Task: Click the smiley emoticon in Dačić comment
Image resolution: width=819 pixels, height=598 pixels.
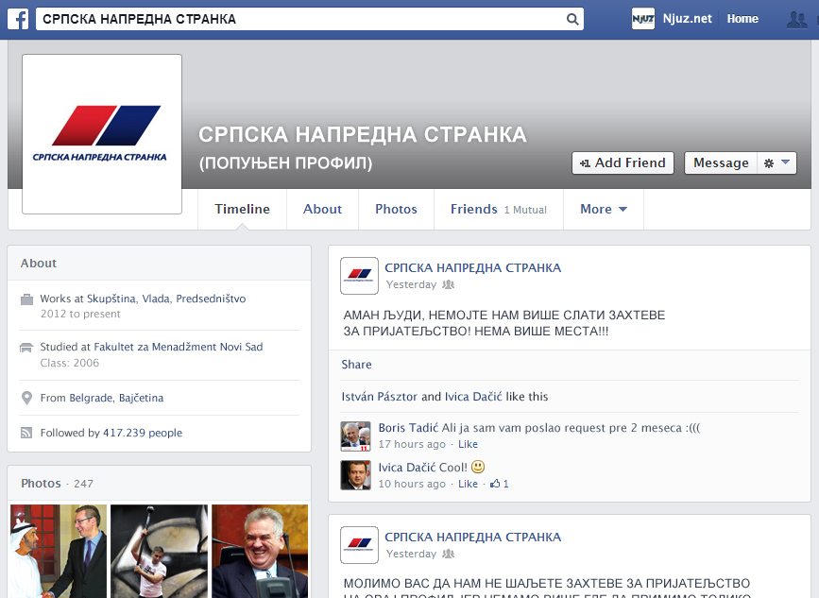Action: pyautogui.click(x=478, y=467)
